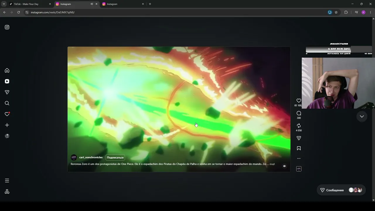
Task: Open the hamburger More menu in sidebar
Action: 7,181
